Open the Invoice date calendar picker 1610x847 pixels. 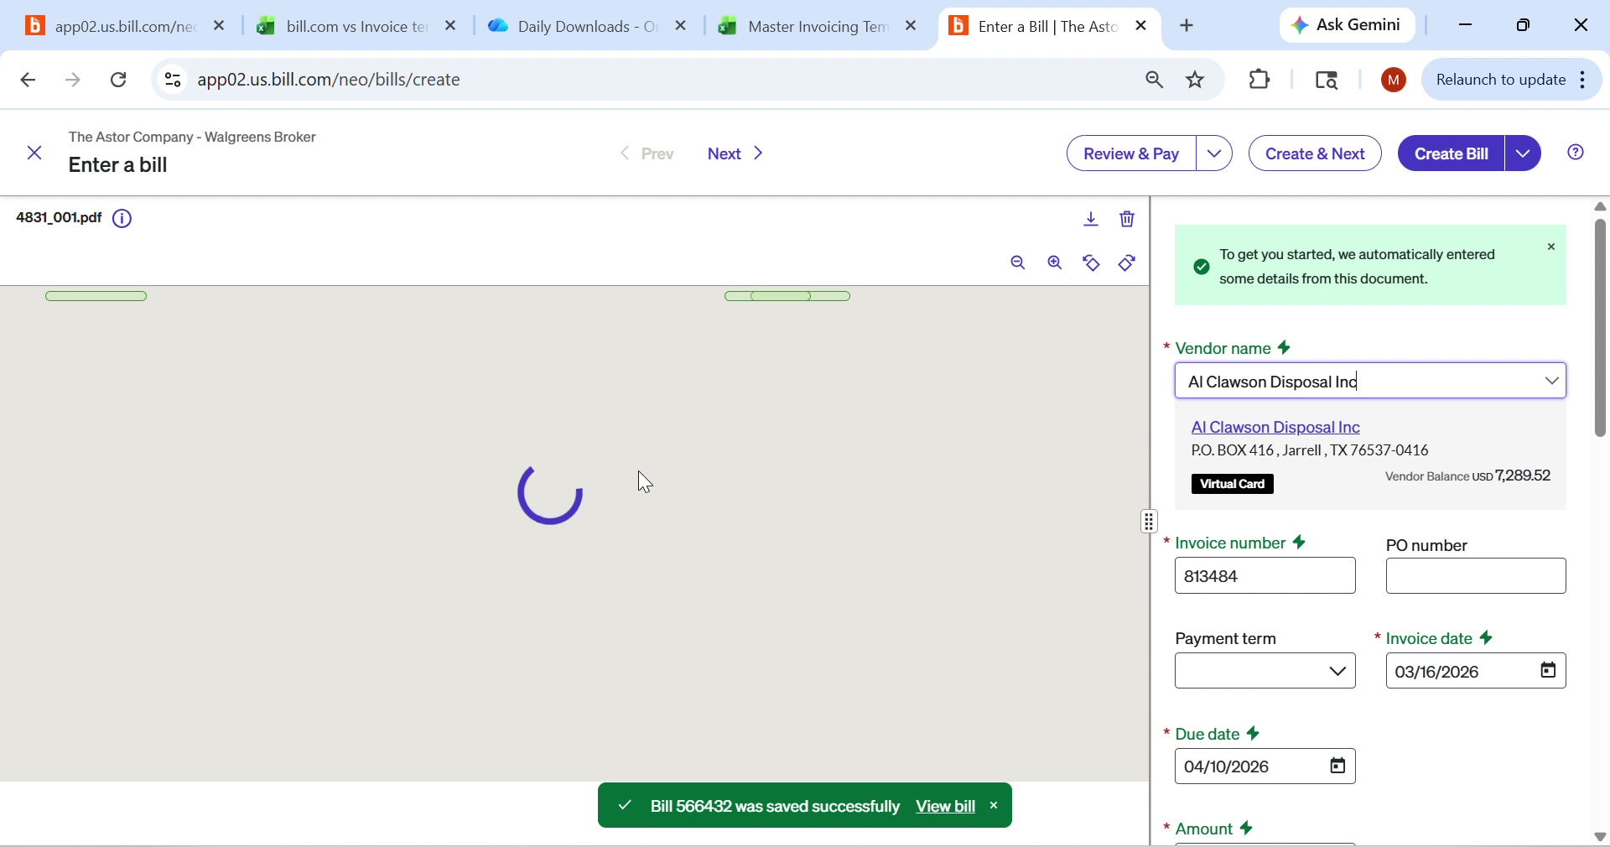pyautogui.click(x=1547, y=671)
